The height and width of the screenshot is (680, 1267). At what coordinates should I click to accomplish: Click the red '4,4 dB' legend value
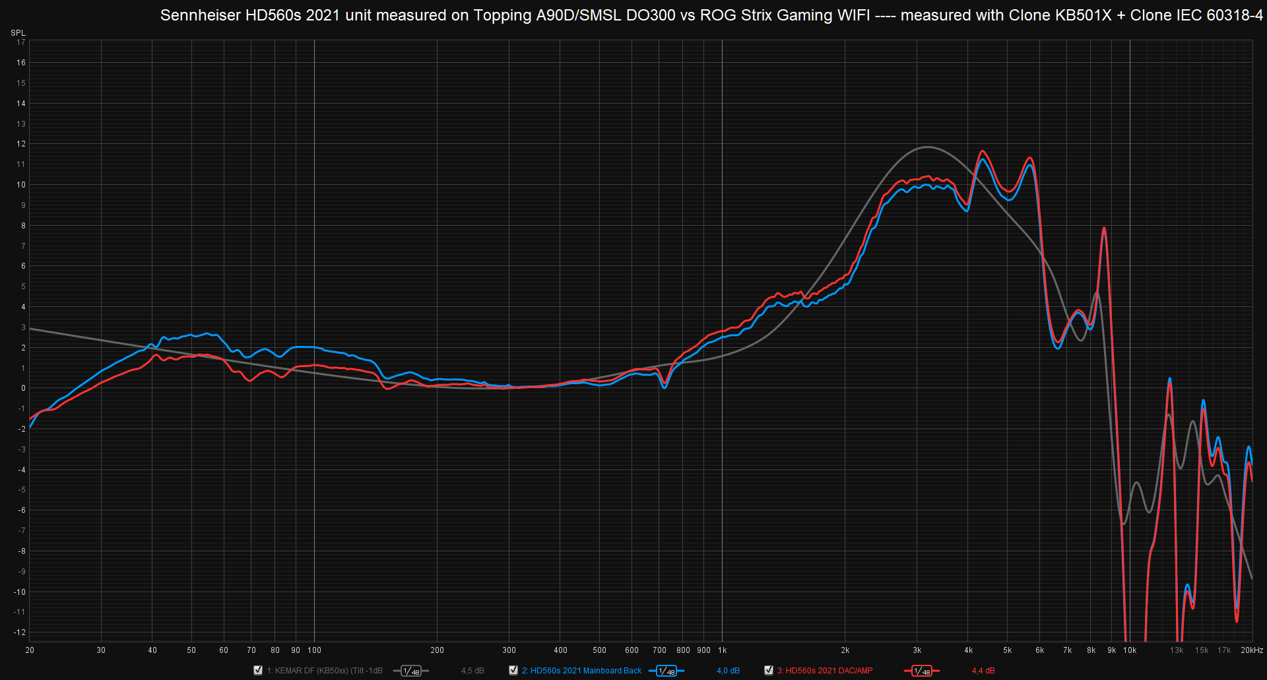983,671
